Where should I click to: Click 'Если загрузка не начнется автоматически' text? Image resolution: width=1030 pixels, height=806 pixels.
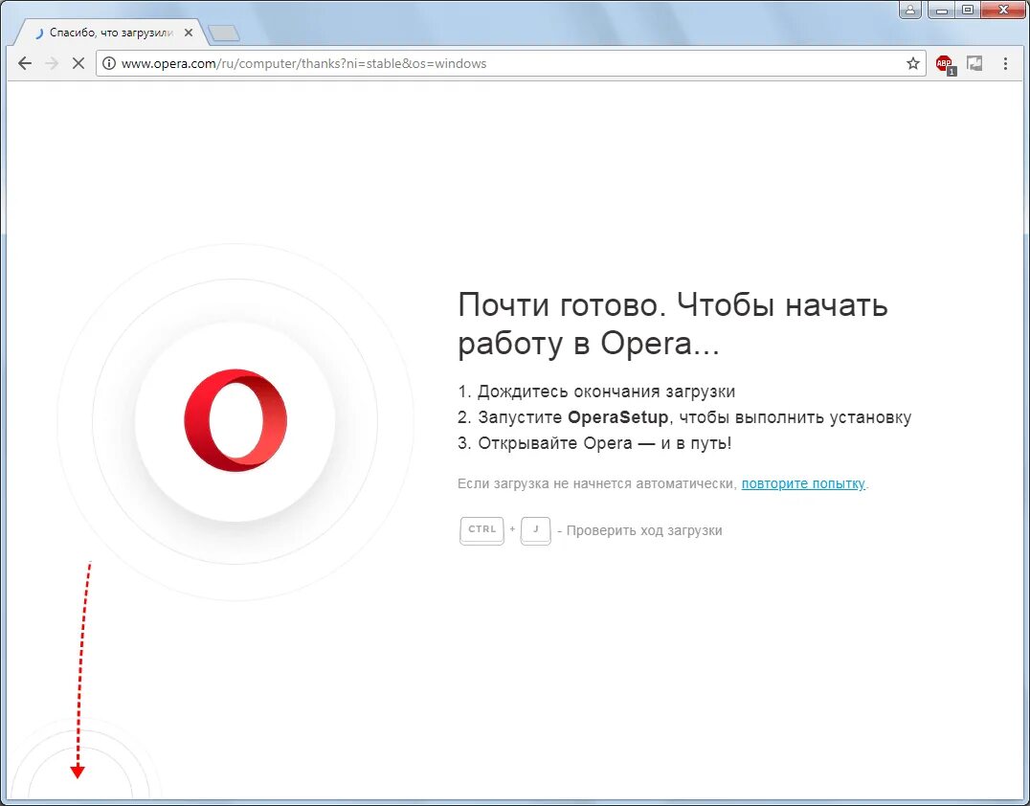[x=596, y=484]
